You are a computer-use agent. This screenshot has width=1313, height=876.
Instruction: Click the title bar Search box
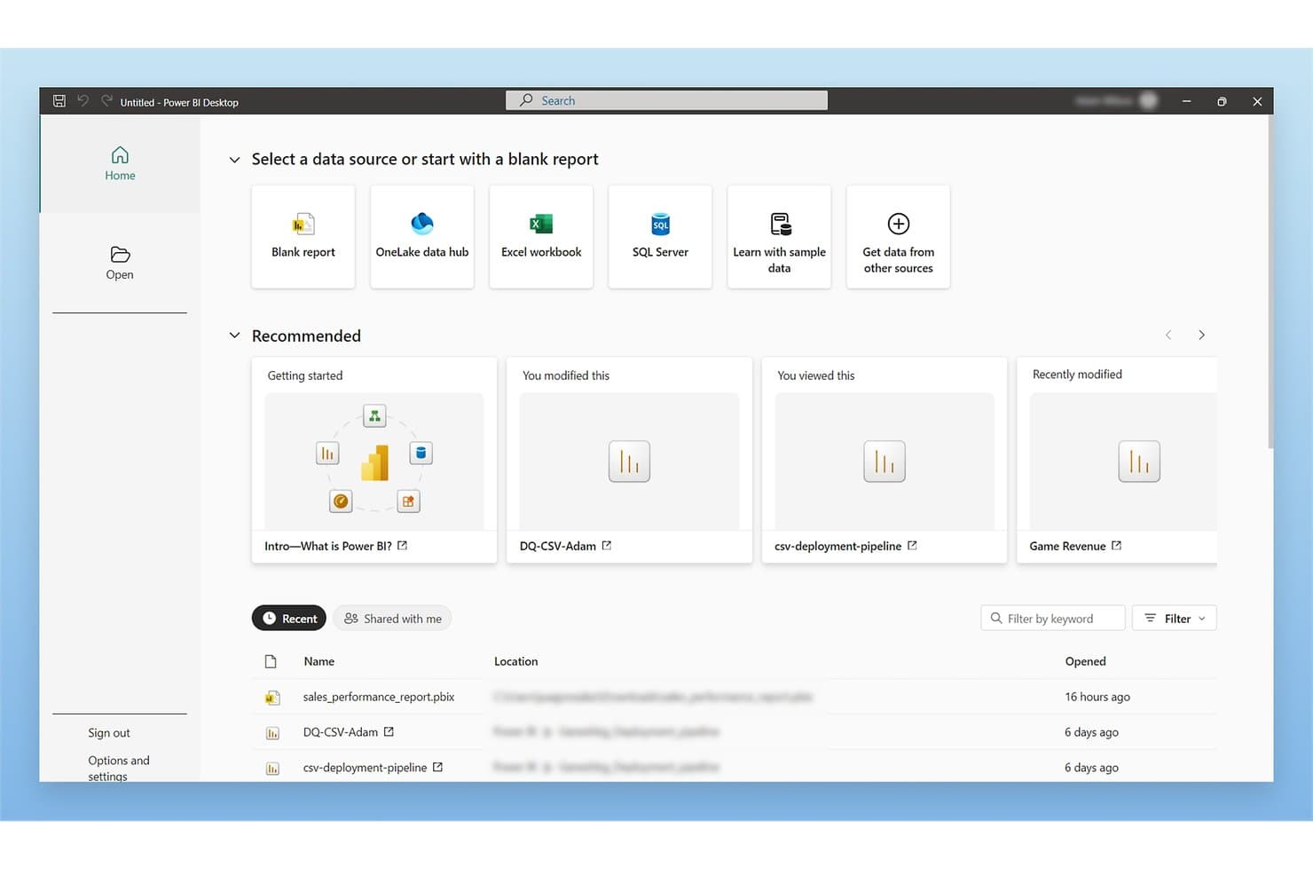point(666,100)
